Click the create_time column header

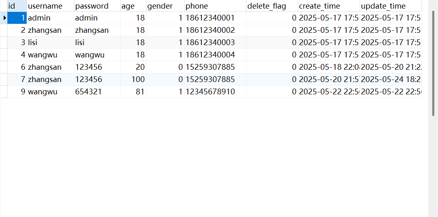point(329,6)
